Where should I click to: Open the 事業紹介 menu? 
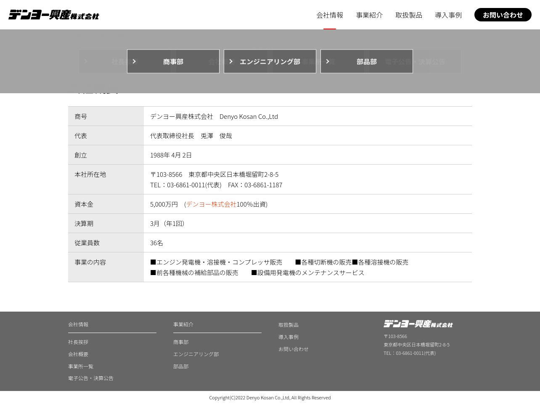point(369,15)
